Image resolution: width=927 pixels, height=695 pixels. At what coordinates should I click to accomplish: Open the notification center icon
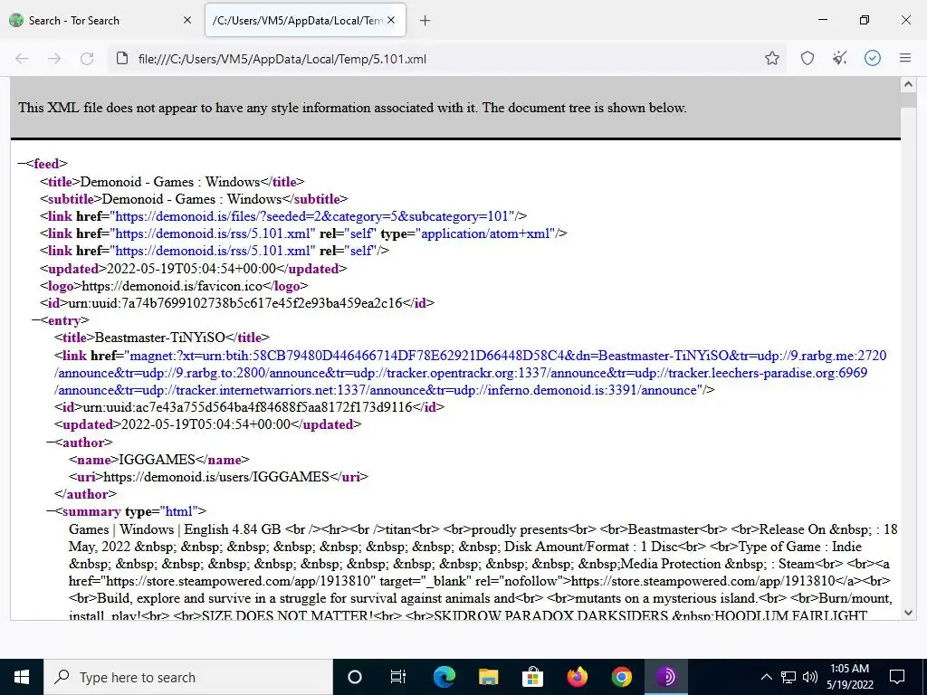pyautogui.click(x=897, y=677)
